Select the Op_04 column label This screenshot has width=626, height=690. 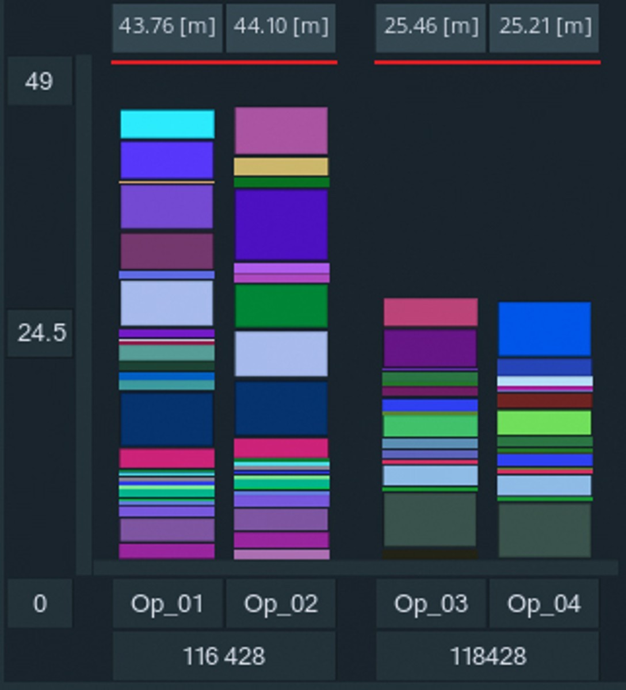544,604
